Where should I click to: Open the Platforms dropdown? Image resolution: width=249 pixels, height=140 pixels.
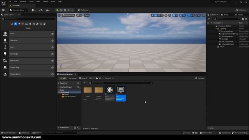click(x=84, y=10)
